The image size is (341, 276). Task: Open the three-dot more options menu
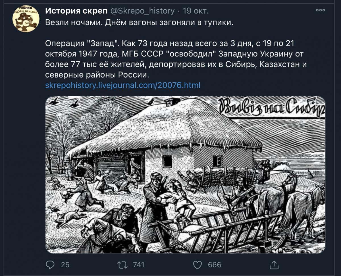[x=320, y=10]
